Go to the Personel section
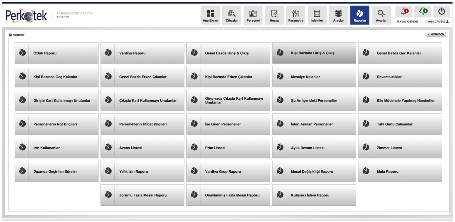Viewport: 455px width, 222px height. (253, 15)
